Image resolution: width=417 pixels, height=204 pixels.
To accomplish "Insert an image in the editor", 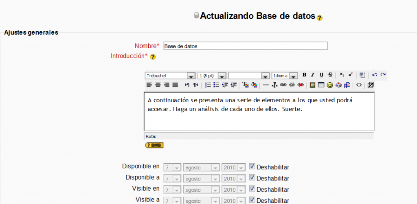I will point(312,85).
